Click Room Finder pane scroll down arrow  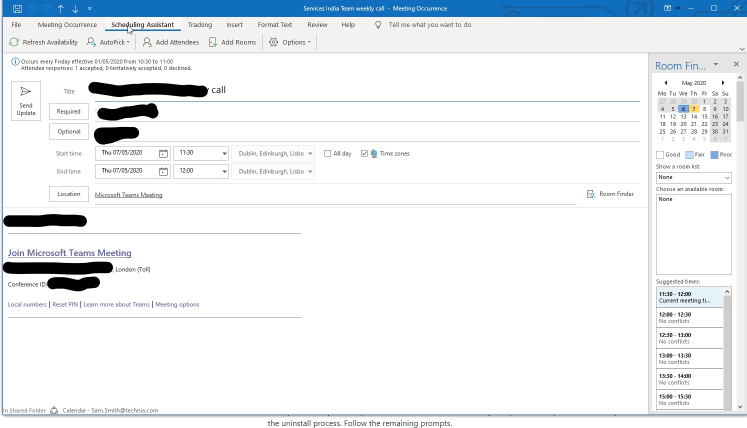740,407
